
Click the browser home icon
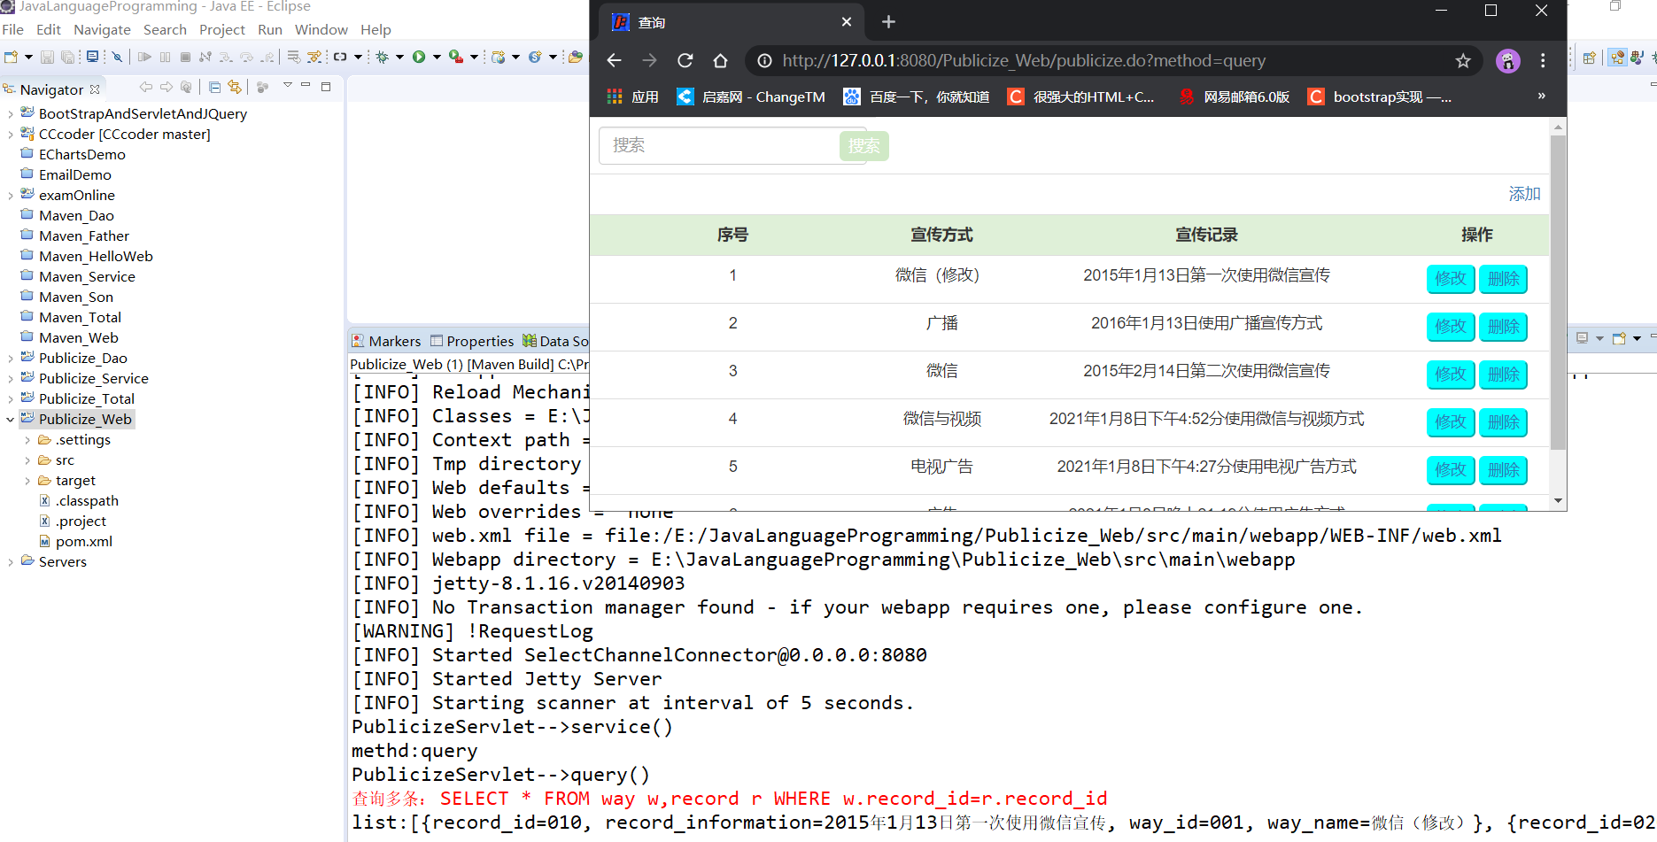point(720,60)
